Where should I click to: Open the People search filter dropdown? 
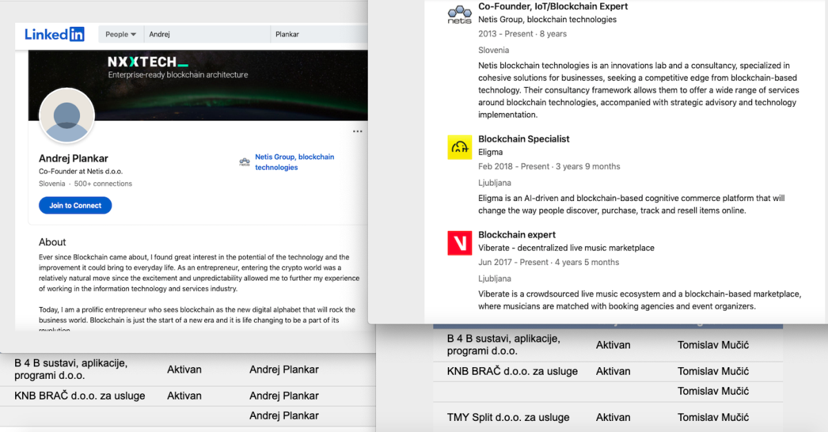[121, 35]
